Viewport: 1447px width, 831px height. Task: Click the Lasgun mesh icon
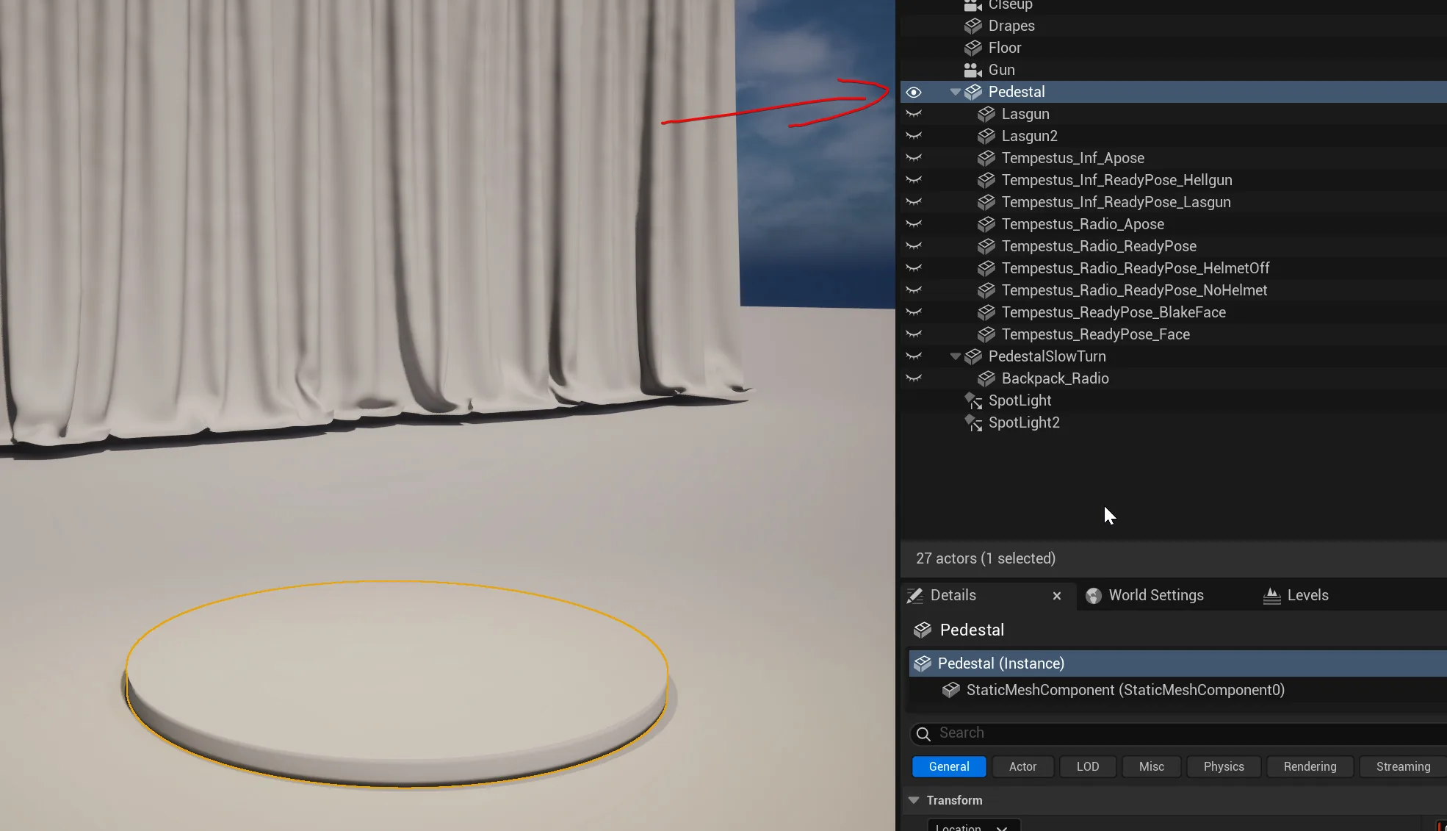pyautogui.click(x=986, y=114)
